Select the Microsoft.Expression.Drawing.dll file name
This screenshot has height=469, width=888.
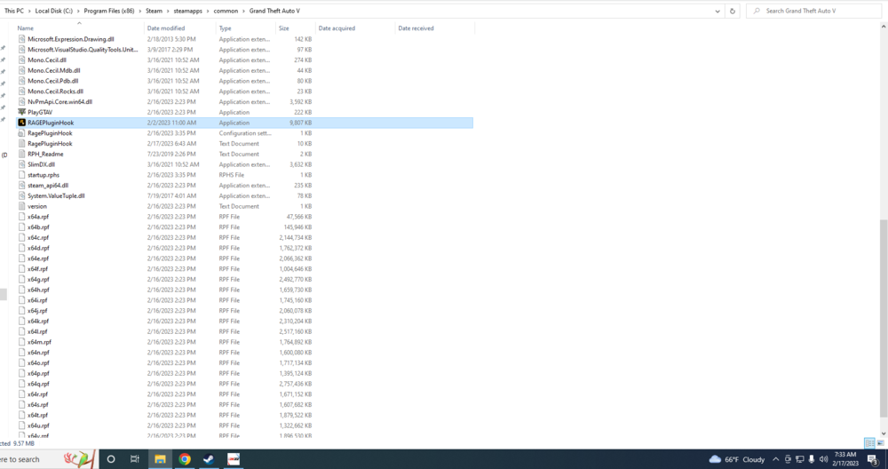71,39
